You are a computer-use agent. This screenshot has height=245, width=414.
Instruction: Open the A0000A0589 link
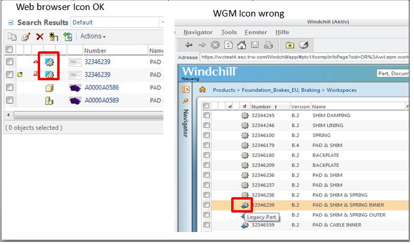101,100
